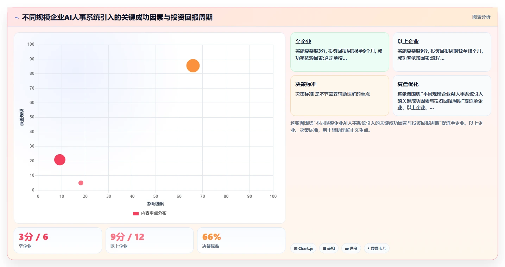Click the 决策标准 是本节需要辅助理解的重点 text

pyautogui.click(x=333, y=94)
